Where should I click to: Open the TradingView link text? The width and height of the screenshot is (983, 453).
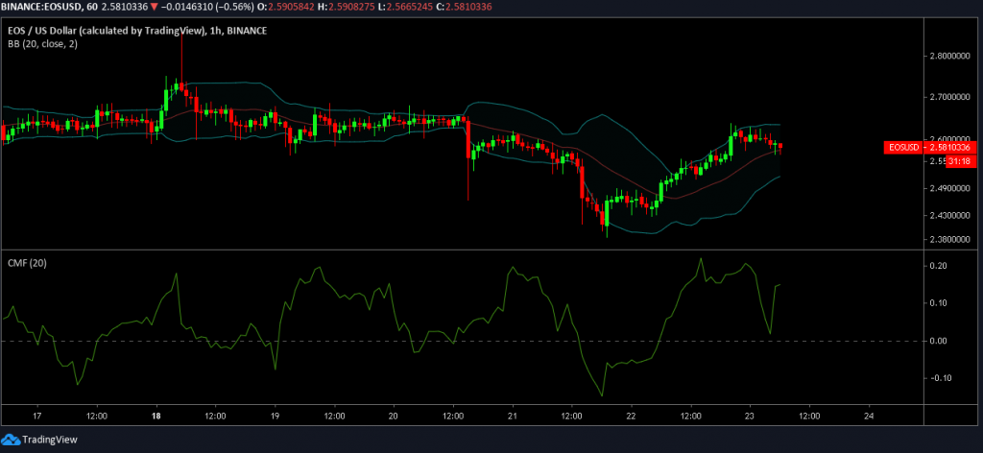click(50, 440)
